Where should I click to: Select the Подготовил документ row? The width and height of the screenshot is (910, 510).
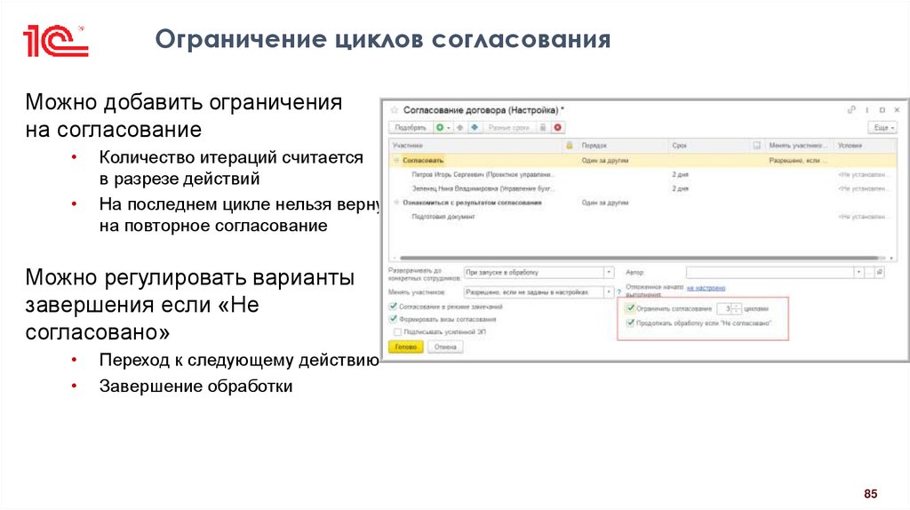pos(642,217)
